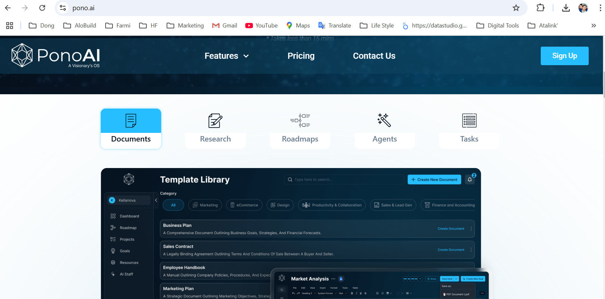Click the Employee Handbook template title

[x=184, y=268]
